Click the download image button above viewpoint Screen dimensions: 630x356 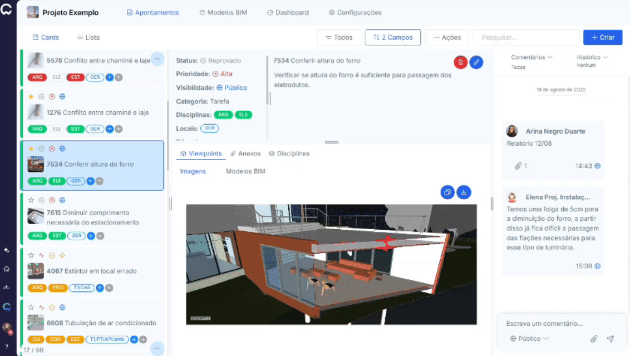pos(464,192)
